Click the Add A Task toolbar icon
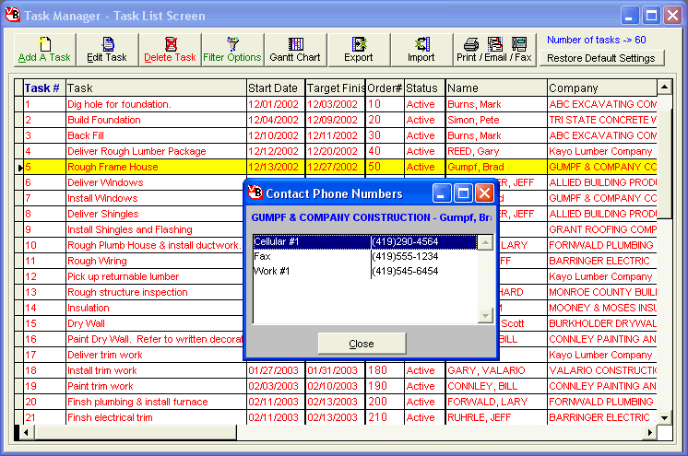 tap(44, 50)
